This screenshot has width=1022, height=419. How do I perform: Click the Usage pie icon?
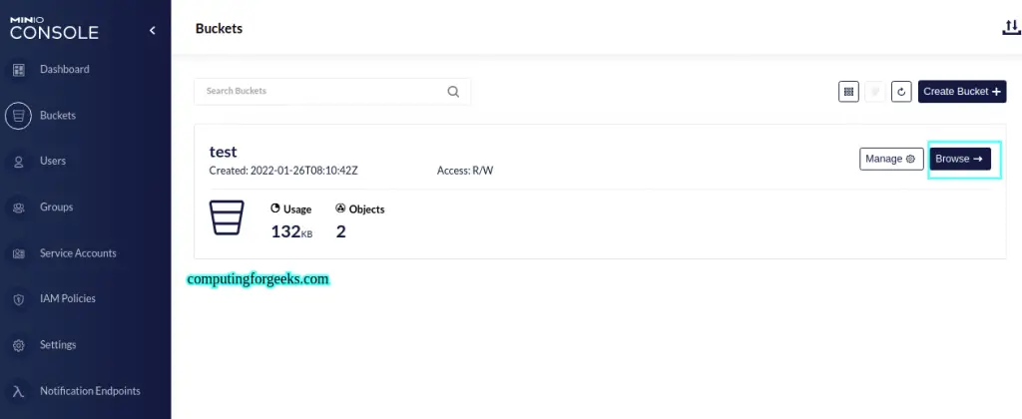pos(275,209)
